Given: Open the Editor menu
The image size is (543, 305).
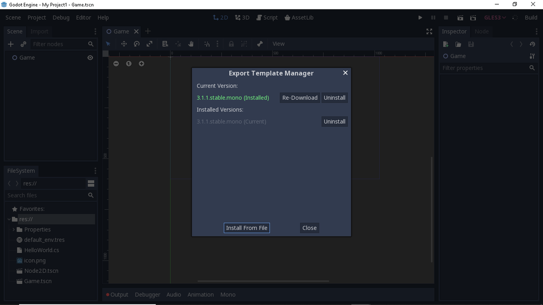Looking at the screenshot, I should click(84, 17).
